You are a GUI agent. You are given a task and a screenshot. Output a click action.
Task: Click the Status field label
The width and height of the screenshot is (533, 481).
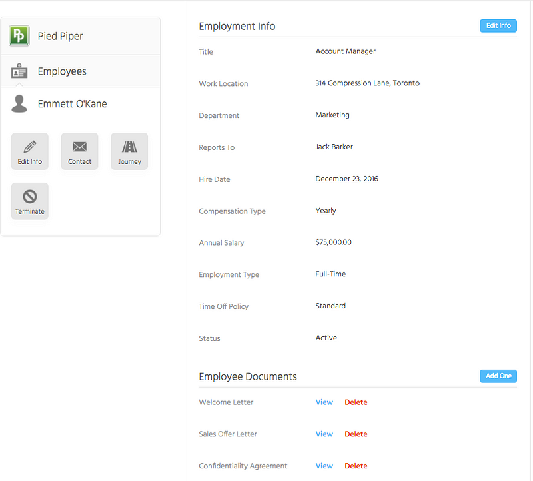tap(209, 339)
